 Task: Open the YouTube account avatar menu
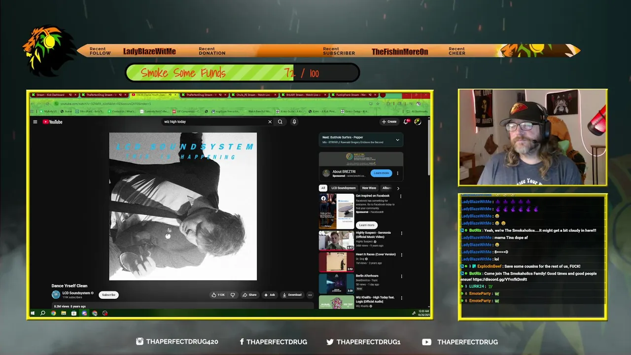[418, 122]
